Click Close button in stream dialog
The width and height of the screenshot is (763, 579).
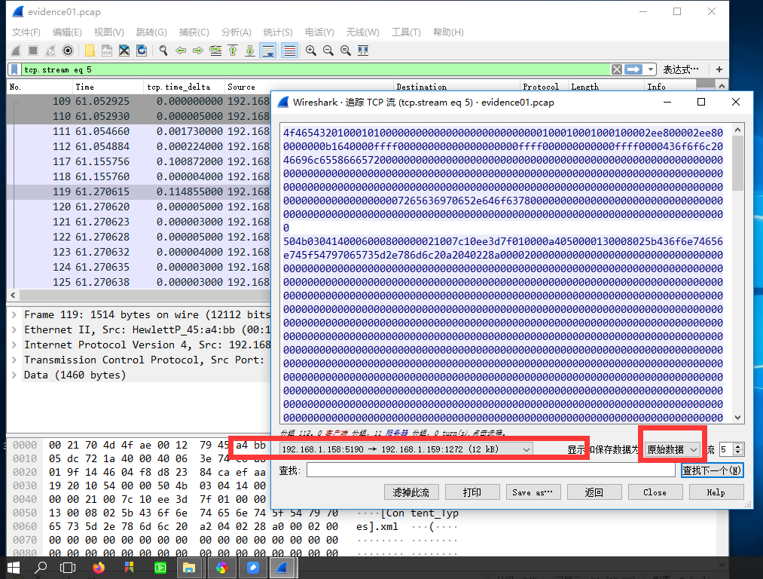click(655, 492)
